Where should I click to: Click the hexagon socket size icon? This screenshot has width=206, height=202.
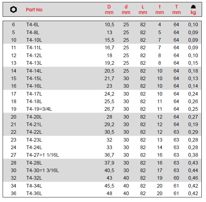[13, 10]
